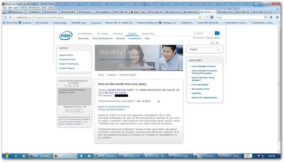Open the Justdial Goa bookmark
Screen dimensions: 284x162
click(x=125, y=23)
